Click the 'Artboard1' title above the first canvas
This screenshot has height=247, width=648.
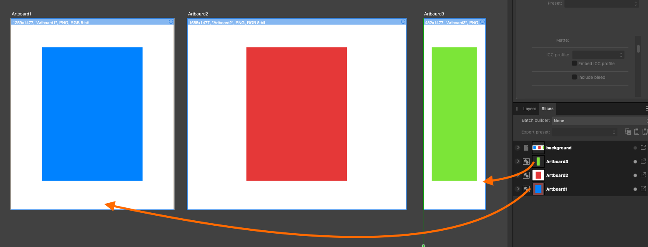(22, 14)
